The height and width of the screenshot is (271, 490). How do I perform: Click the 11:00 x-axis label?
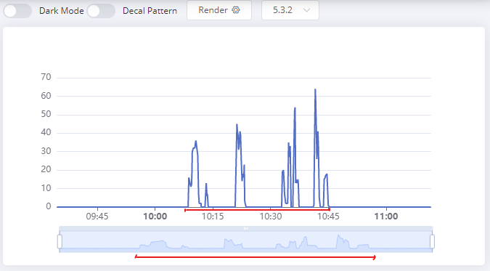click(x=386, y=217)
